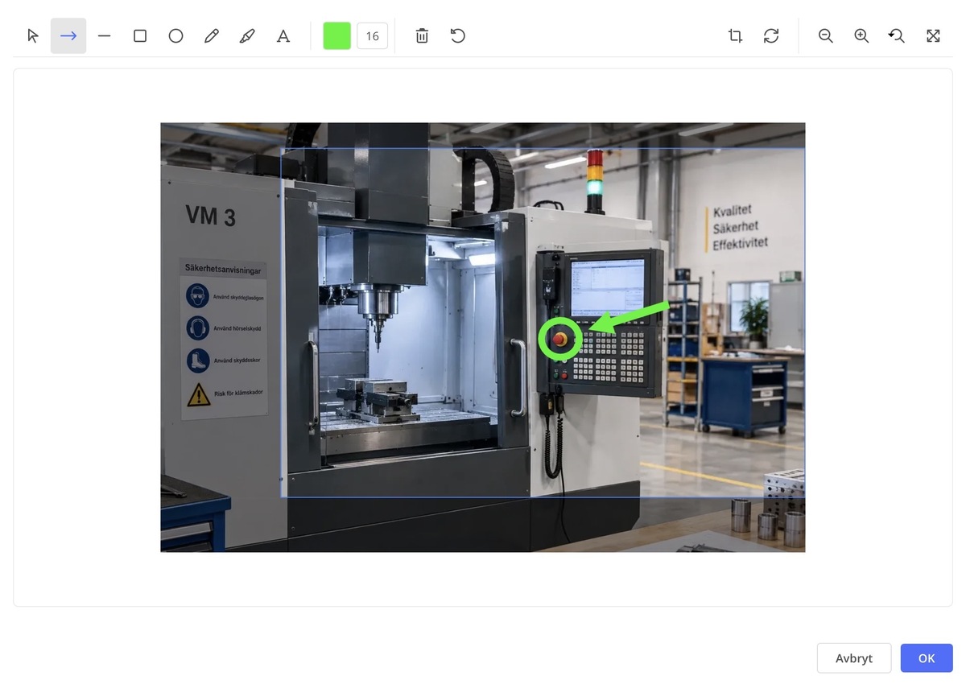Screen dimensions: 966x684
Task: Select the highlighter marker tool
Action: 247,35
